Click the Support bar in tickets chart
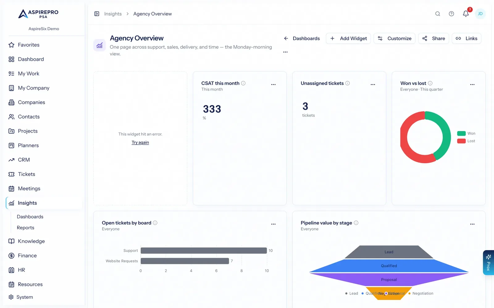This screenshot has height=308, width=494. point(204,251)
